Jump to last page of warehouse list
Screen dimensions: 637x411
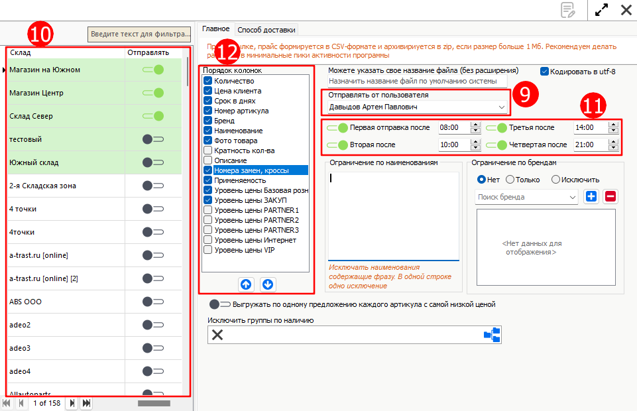click(x=86, y=403)
